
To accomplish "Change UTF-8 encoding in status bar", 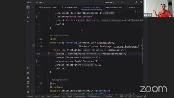I will (131, 96).
